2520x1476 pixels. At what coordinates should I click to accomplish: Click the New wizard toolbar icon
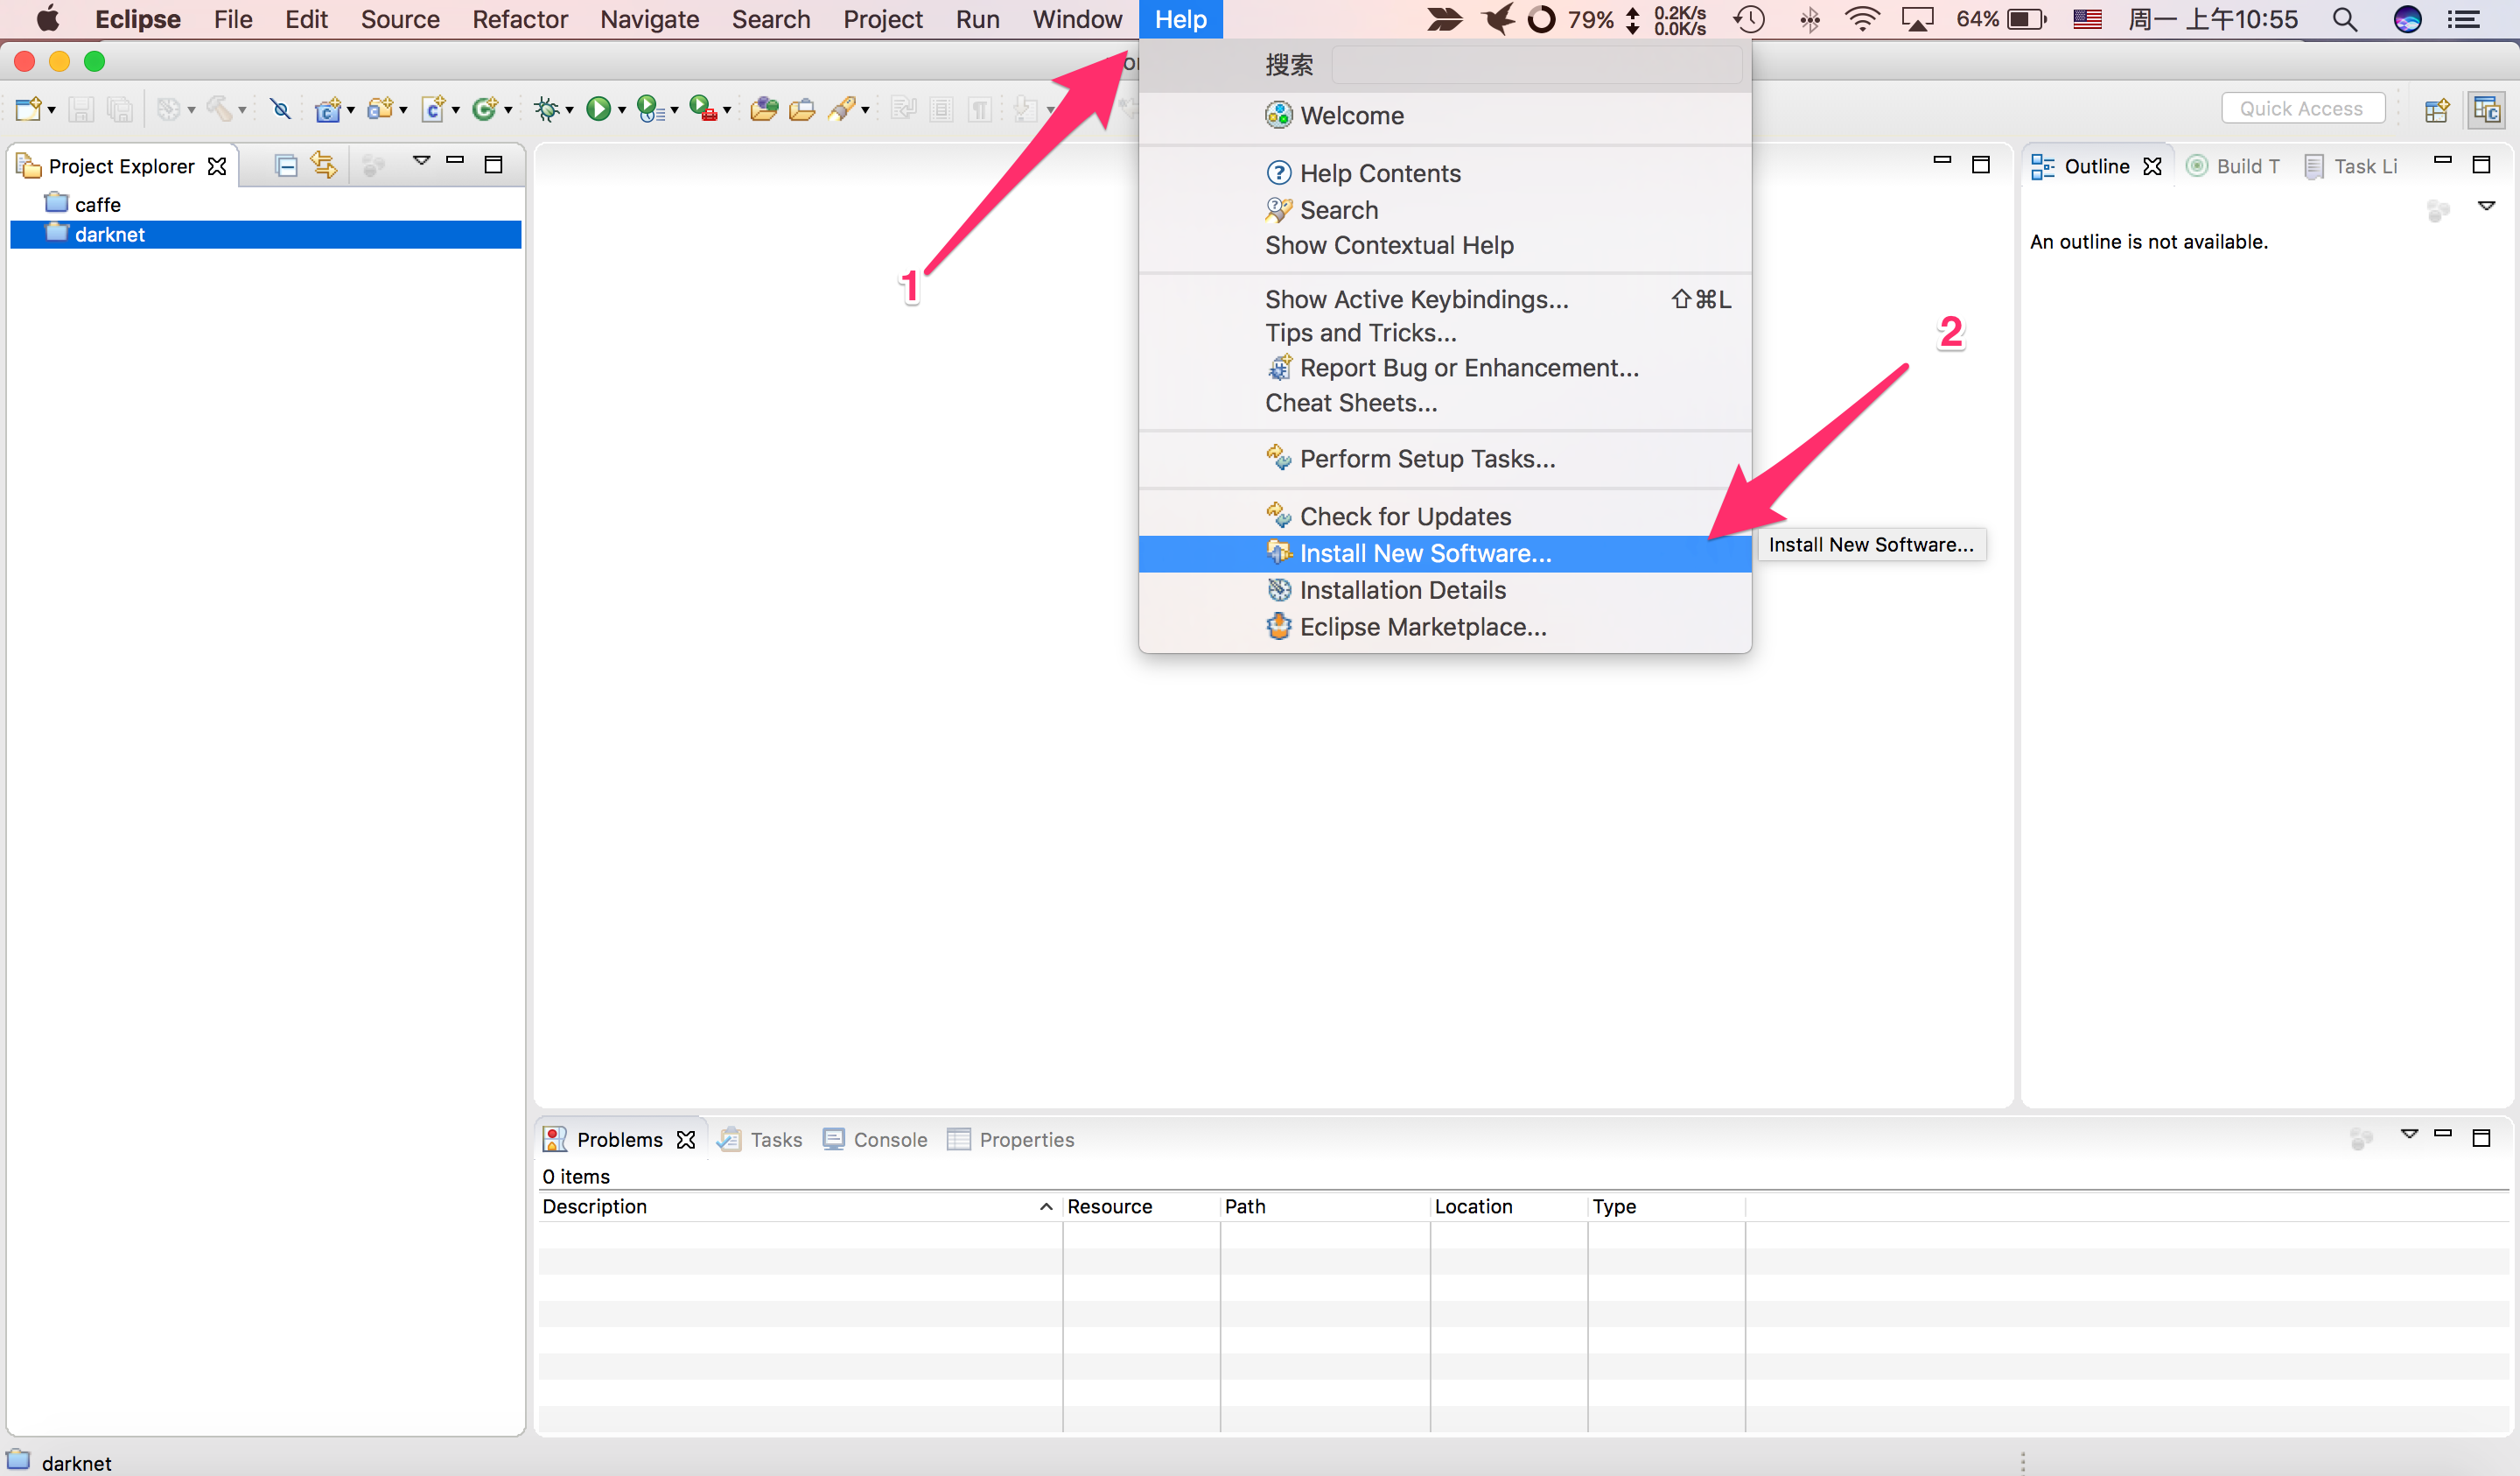(x=28, y=109)
